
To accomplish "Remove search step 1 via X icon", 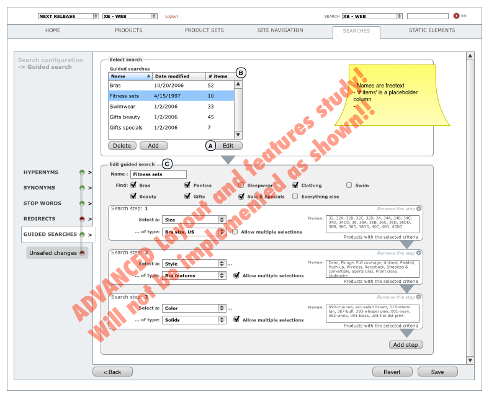I will [x=419, y=209].
